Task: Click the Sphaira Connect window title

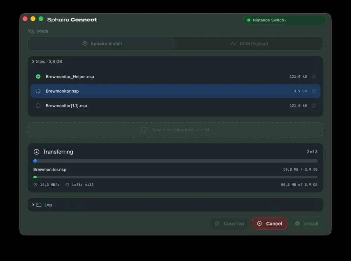Action: coord(72,20)
